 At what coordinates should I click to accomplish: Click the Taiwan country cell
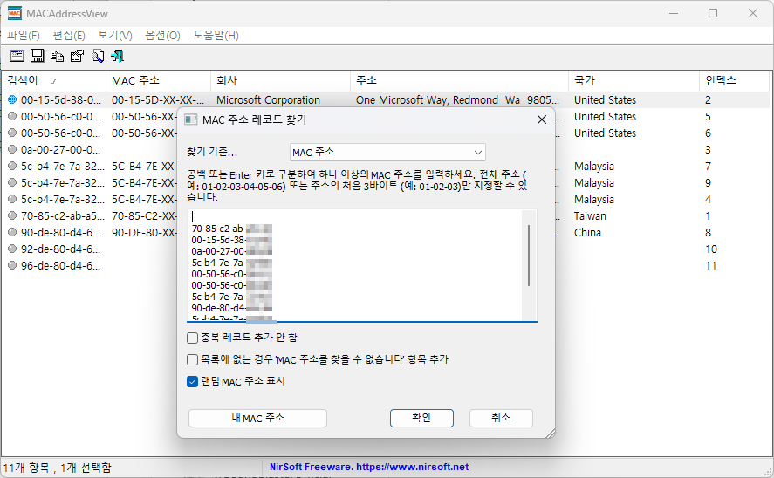tap(590, 215)
